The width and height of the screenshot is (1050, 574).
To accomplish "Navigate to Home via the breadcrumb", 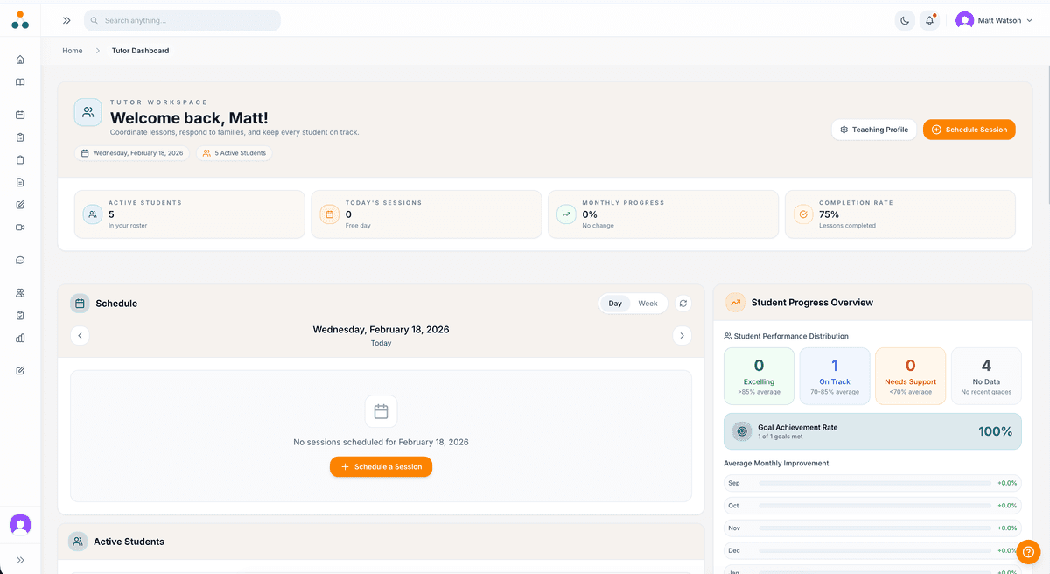I will coord(73,51).
